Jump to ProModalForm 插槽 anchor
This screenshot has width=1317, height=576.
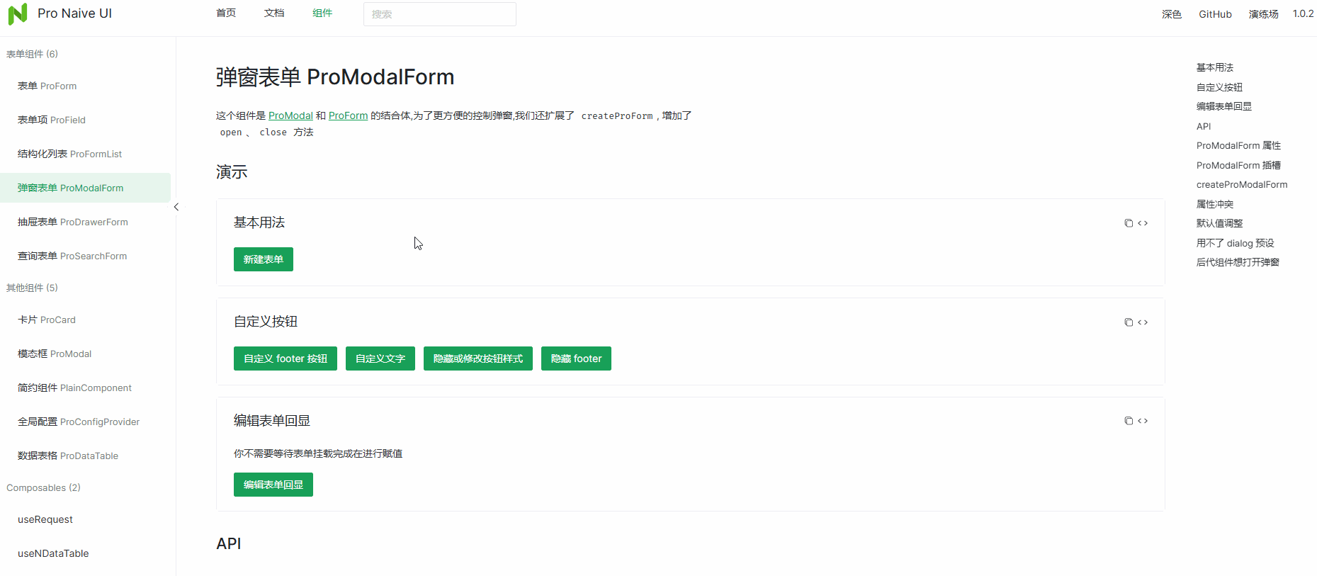pos(1238,165)
